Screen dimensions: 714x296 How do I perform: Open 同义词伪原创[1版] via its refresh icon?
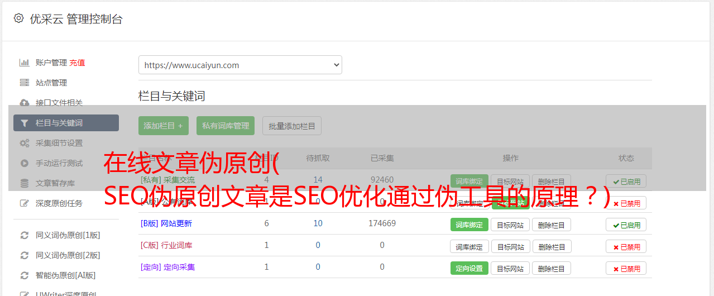tap(25, 235)
